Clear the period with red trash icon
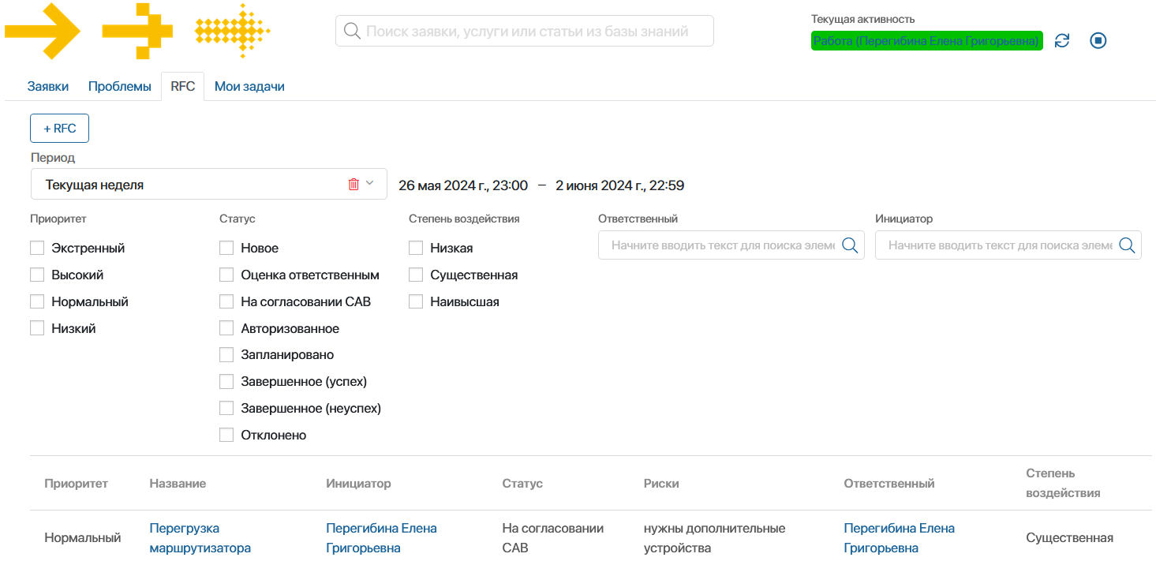 pyautogui.click(x=354, y=184)
